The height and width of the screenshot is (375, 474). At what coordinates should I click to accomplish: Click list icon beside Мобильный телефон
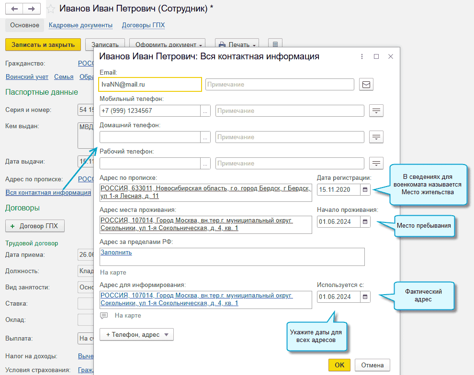coord(377,111)
